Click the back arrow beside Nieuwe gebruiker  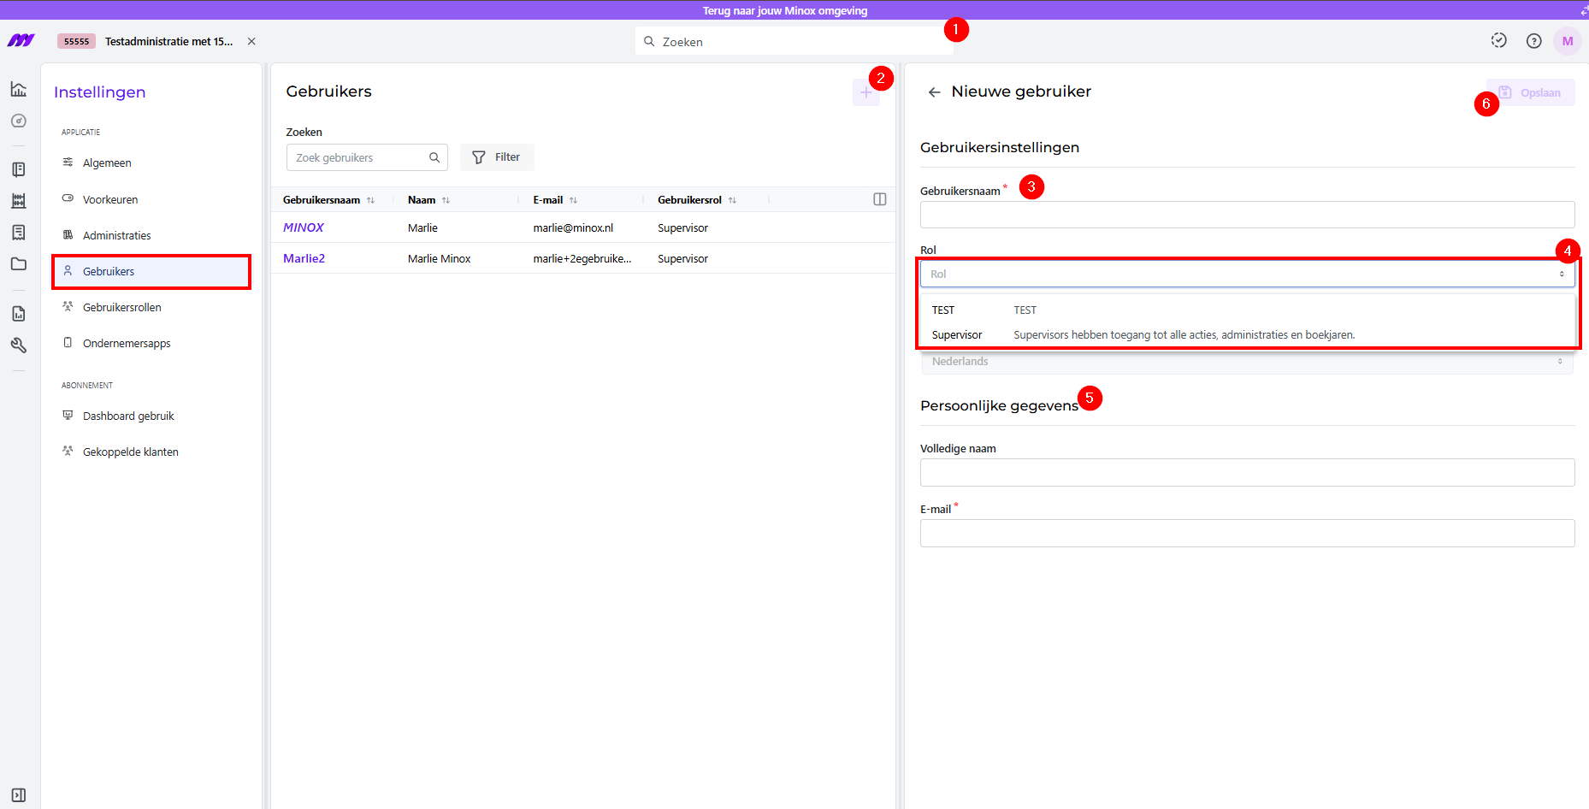pyautogui.click(x=934, y=92)
